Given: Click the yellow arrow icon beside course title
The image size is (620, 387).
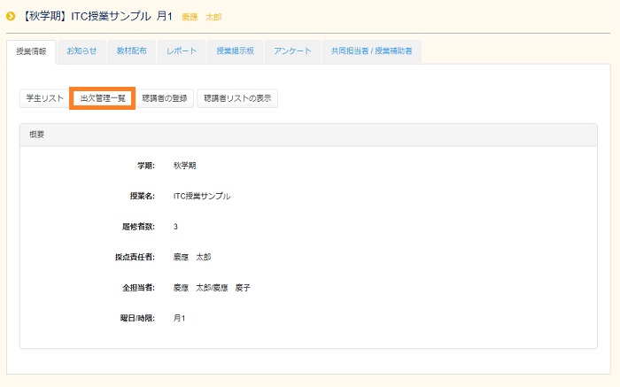Looking at the screenshot, I should (11, 17).
